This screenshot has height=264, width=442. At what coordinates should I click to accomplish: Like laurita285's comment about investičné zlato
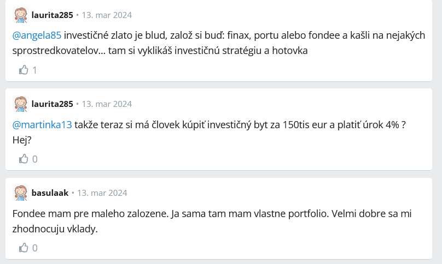[24, 70]
